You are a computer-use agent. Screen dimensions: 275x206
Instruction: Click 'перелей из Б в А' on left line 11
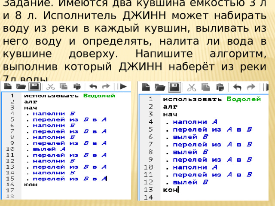pyautogui.click(x=70, y=155)
